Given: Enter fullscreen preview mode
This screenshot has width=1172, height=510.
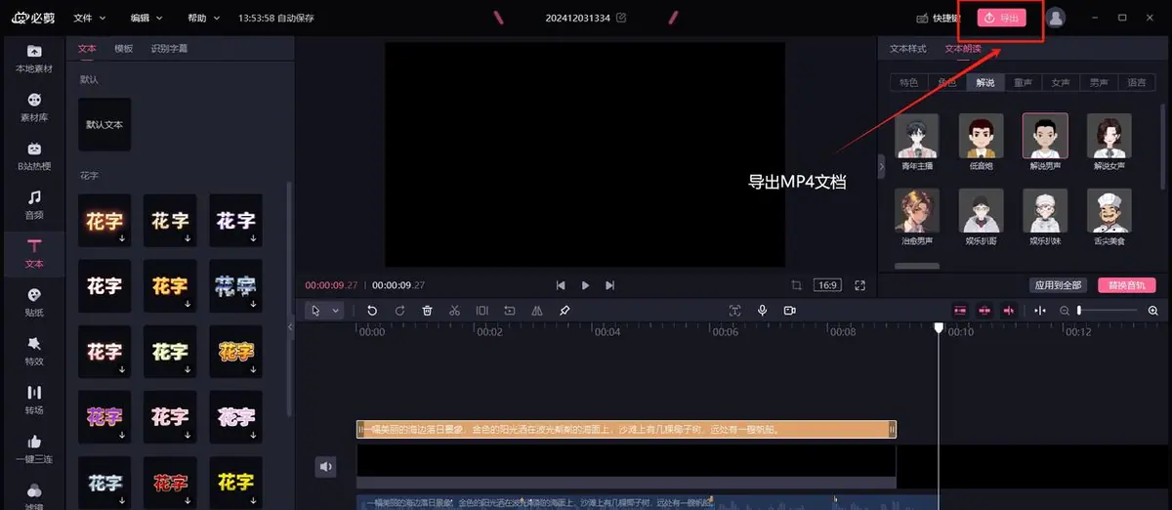Looking at the screenshot, I should pos(860,285).
